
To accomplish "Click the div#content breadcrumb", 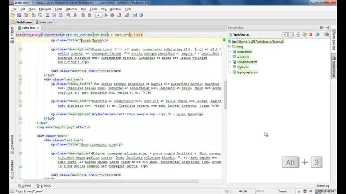I will point(51,34).
